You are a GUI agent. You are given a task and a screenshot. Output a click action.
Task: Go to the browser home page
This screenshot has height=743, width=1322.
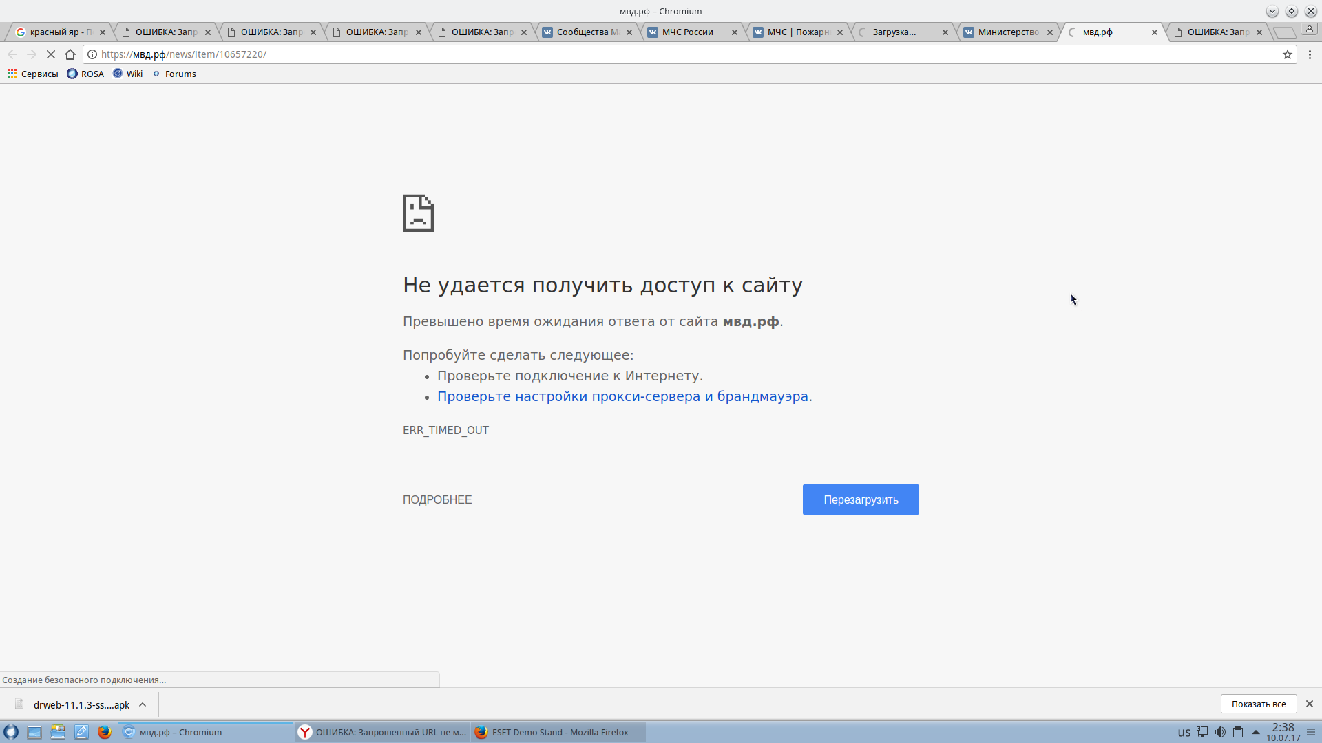(70, 54)
